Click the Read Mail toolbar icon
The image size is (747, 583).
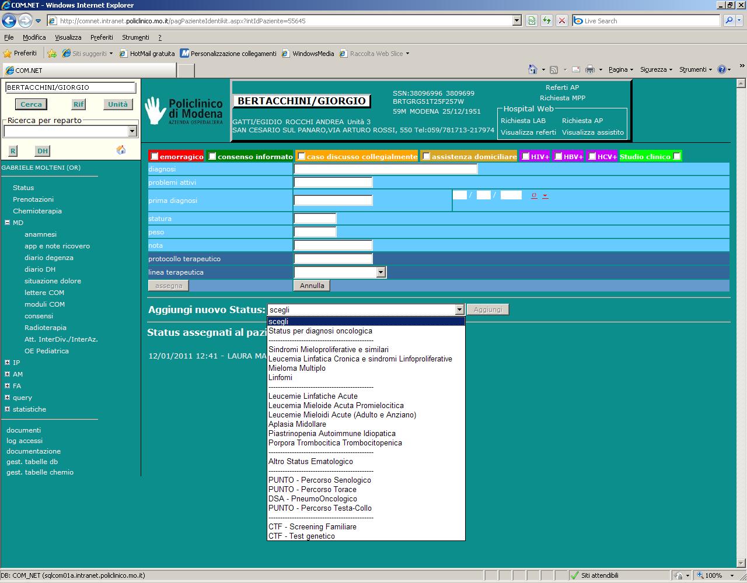576,69
